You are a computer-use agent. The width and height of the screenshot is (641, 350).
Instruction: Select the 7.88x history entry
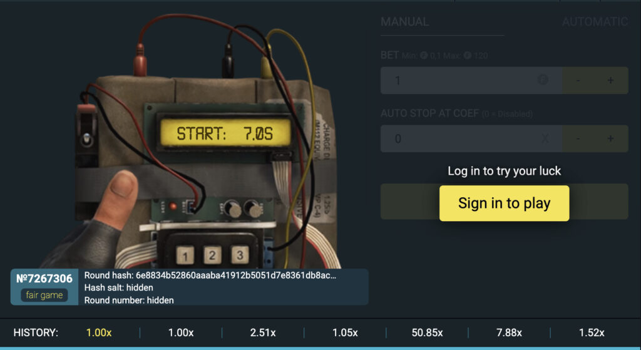point(509,332)
